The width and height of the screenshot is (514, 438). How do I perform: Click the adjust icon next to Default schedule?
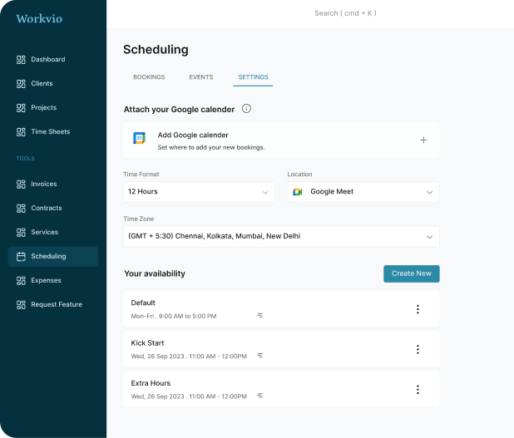[260, 316]
